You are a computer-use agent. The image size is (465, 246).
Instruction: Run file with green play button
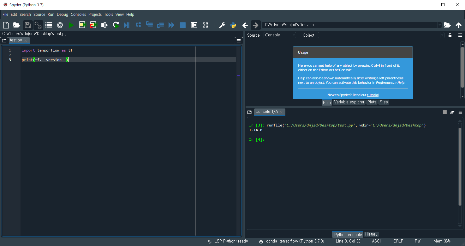(71, 25)
